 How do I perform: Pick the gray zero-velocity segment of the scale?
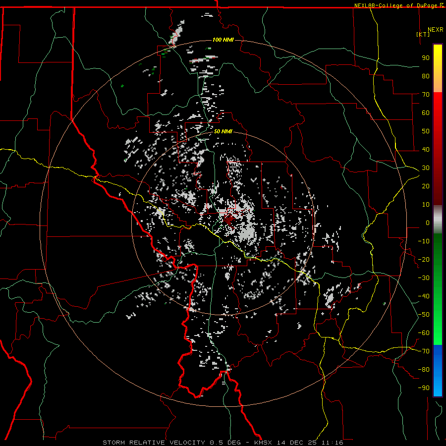pos(438,220)
